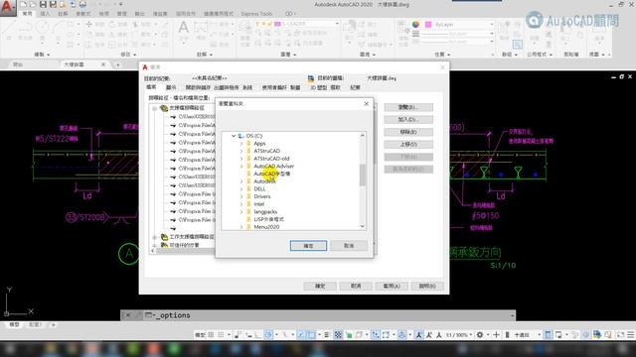The image size is (636, 357).
Task: Expand the Apps folder in the folder tree
Action: point(241,143)
